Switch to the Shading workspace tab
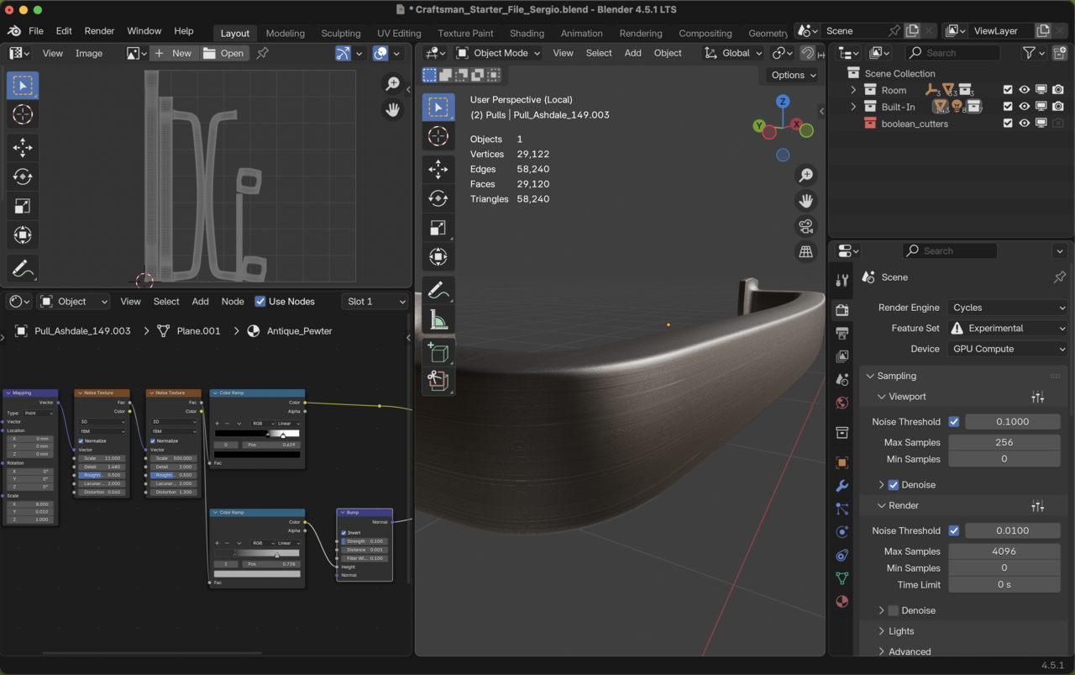The image size is (1075, 675). 527,33
